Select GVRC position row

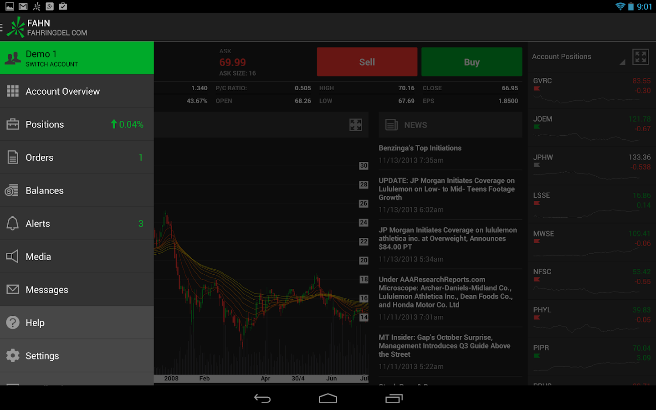pos(592,89)
